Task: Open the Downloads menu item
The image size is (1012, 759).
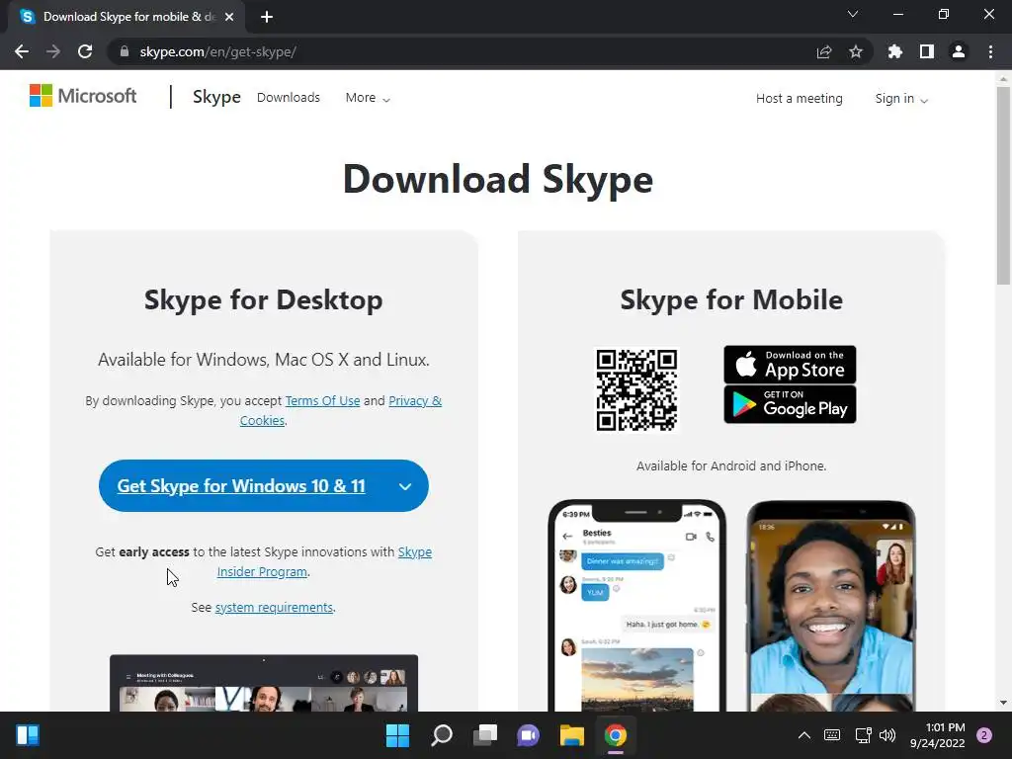Action: pos(289,98)
